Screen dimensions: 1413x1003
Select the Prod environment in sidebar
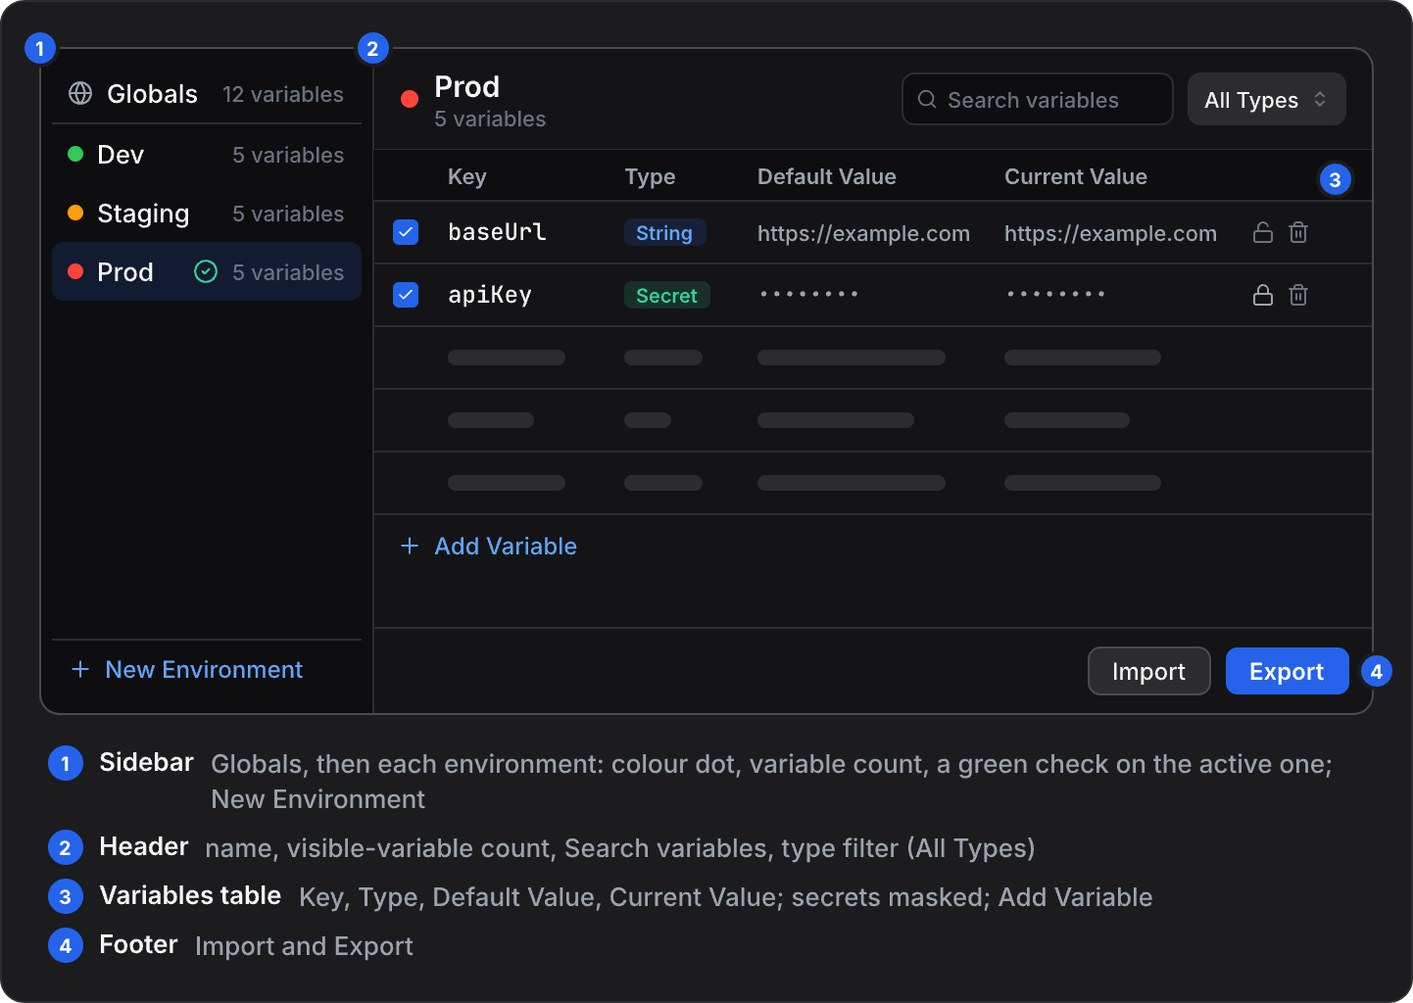(207, 271)
